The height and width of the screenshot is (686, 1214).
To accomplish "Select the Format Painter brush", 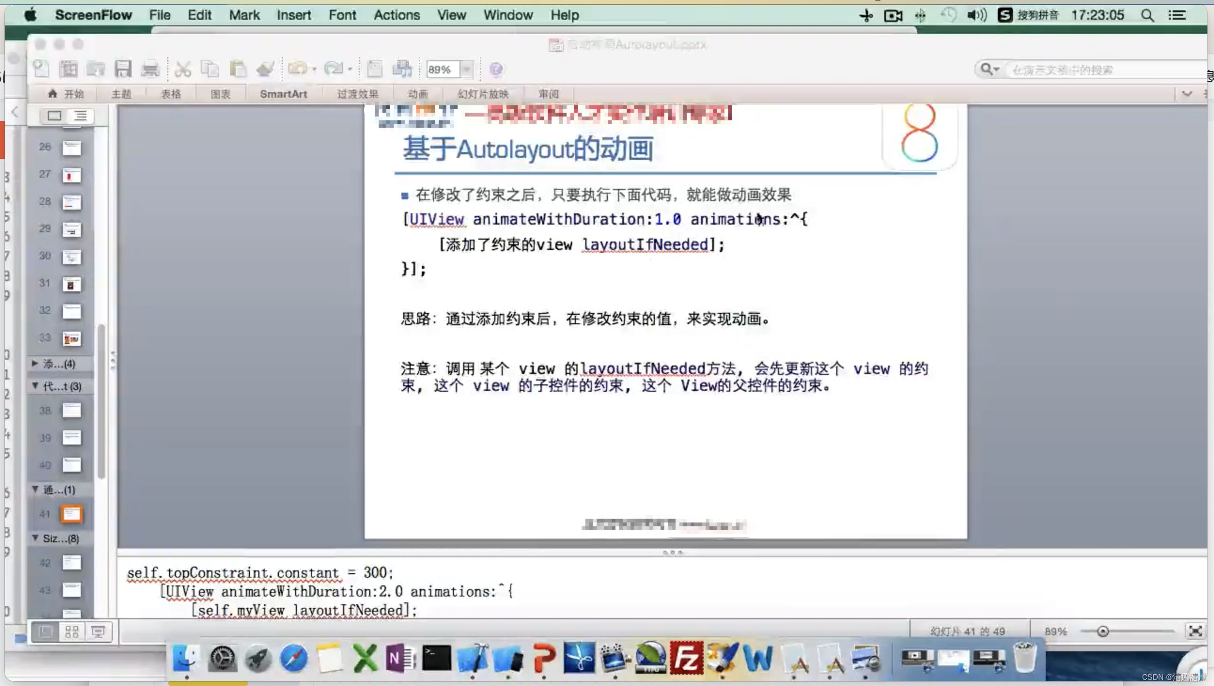I will (x=265, y=70).
